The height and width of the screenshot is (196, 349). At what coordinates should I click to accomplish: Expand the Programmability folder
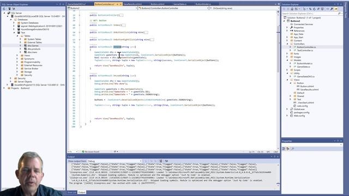[17, 62]
